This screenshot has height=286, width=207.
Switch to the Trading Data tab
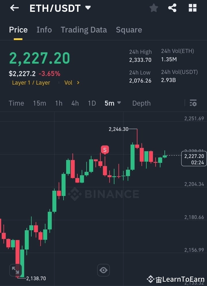point(84,30)
